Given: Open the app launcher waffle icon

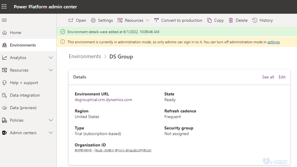Looking at the screenshot, I should pos(4,7).
